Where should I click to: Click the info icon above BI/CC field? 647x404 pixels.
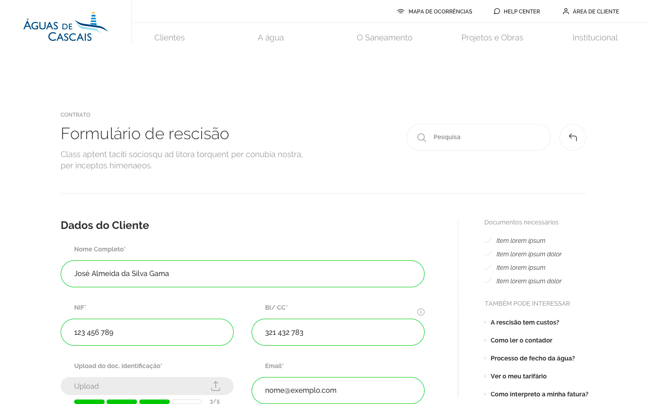pyautogui.click(x=421, y=312)
